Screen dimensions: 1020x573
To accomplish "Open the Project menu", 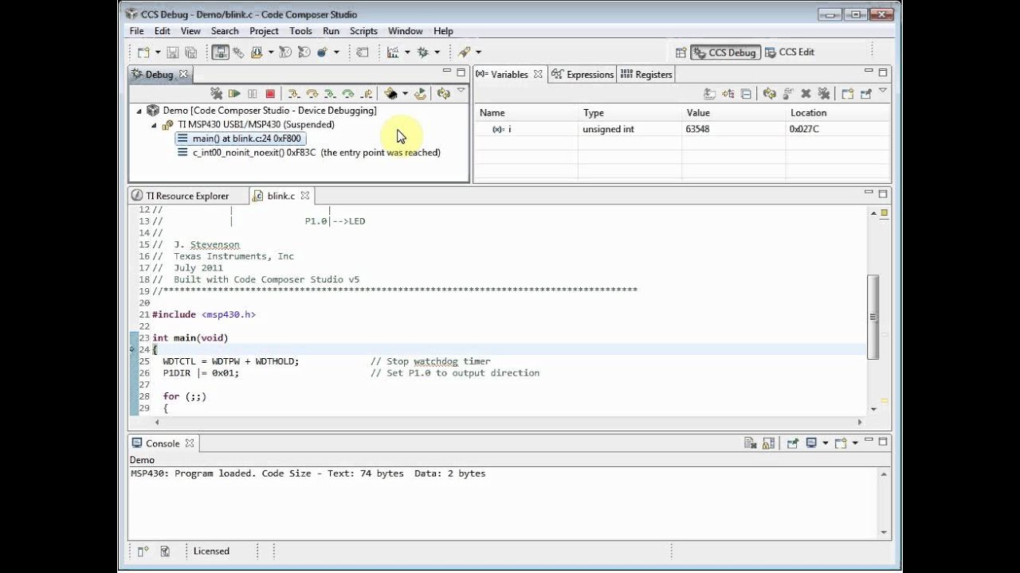I will tap(264, 31).
